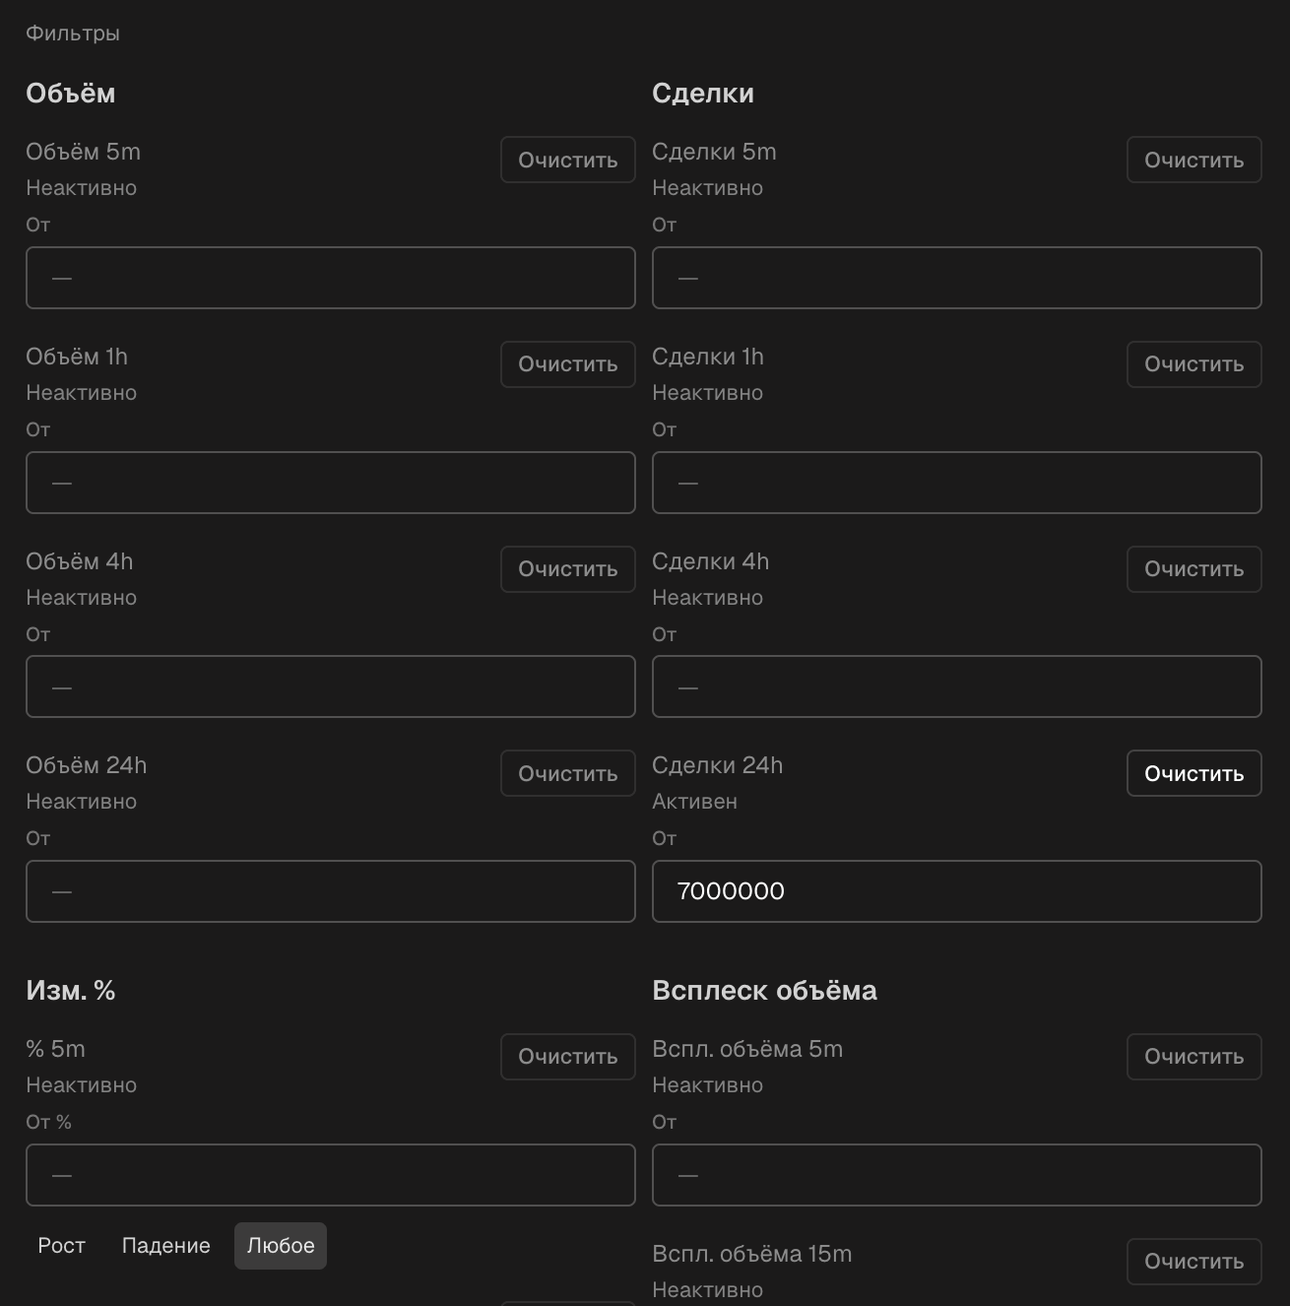1290x1306 pixels.
Task: Focus the Сделки 1h 'От' input
Action: [957, 483]
